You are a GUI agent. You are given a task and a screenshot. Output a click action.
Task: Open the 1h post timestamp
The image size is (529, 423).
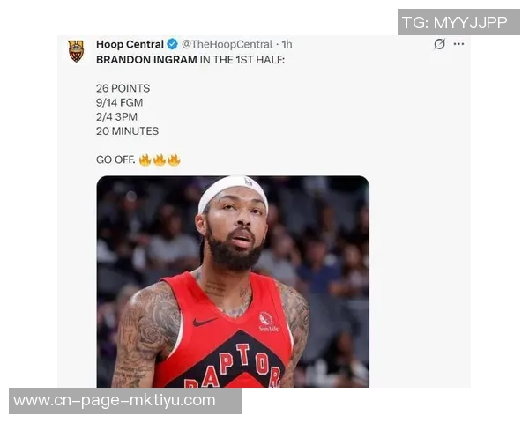tap(287, 44)
